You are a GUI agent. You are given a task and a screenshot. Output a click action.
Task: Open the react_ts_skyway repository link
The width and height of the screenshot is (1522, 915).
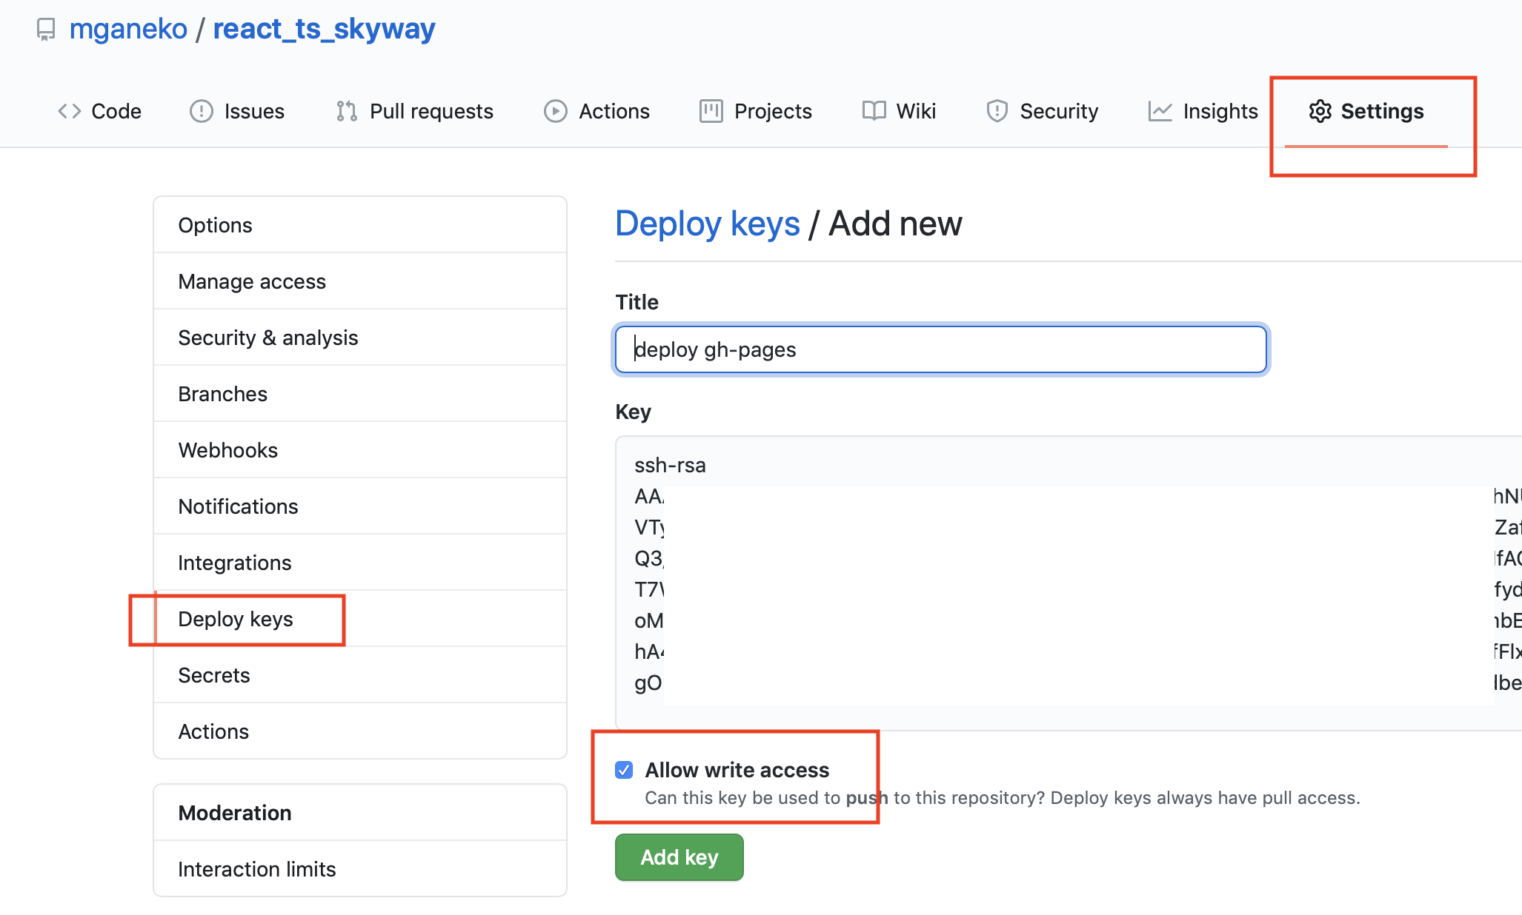pyautogui.click(x=324, y=29)
